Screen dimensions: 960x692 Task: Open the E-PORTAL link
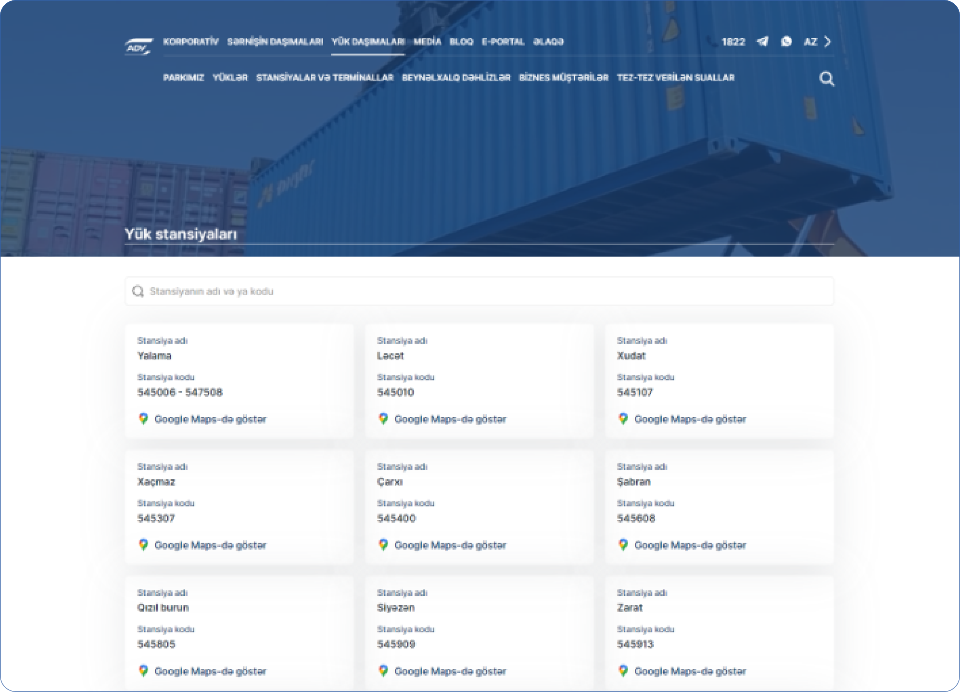[503, 42]
